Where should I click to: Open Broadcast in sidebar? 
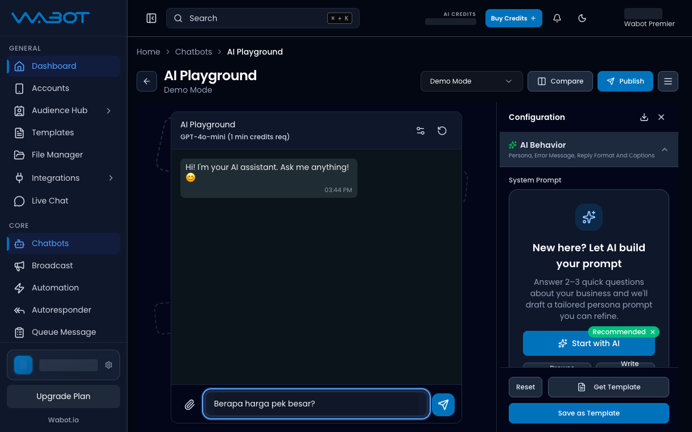click(x=63, y=265)
